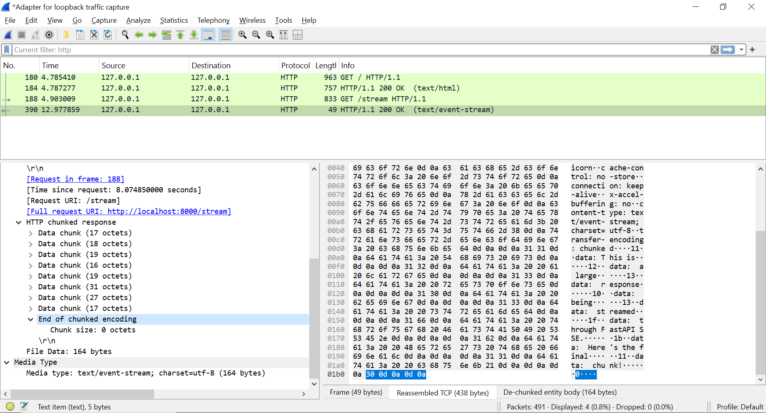This screenshot has height=413, width=766.
Task: Click Profile: Default in status bar
Action: (740, 407)
